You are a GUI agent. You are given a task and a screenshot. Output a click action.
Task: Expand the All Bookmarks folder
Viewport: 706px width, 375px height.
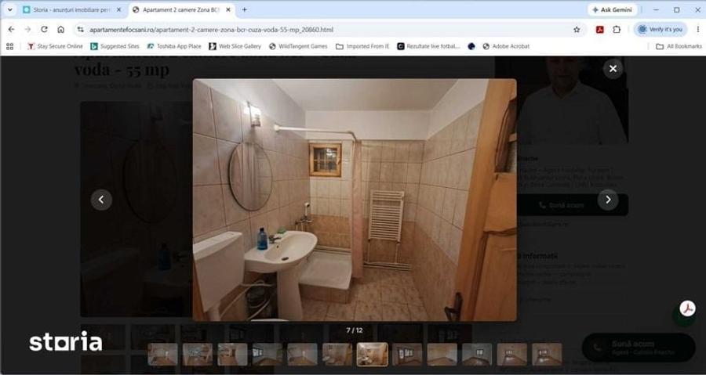(679, 46)
